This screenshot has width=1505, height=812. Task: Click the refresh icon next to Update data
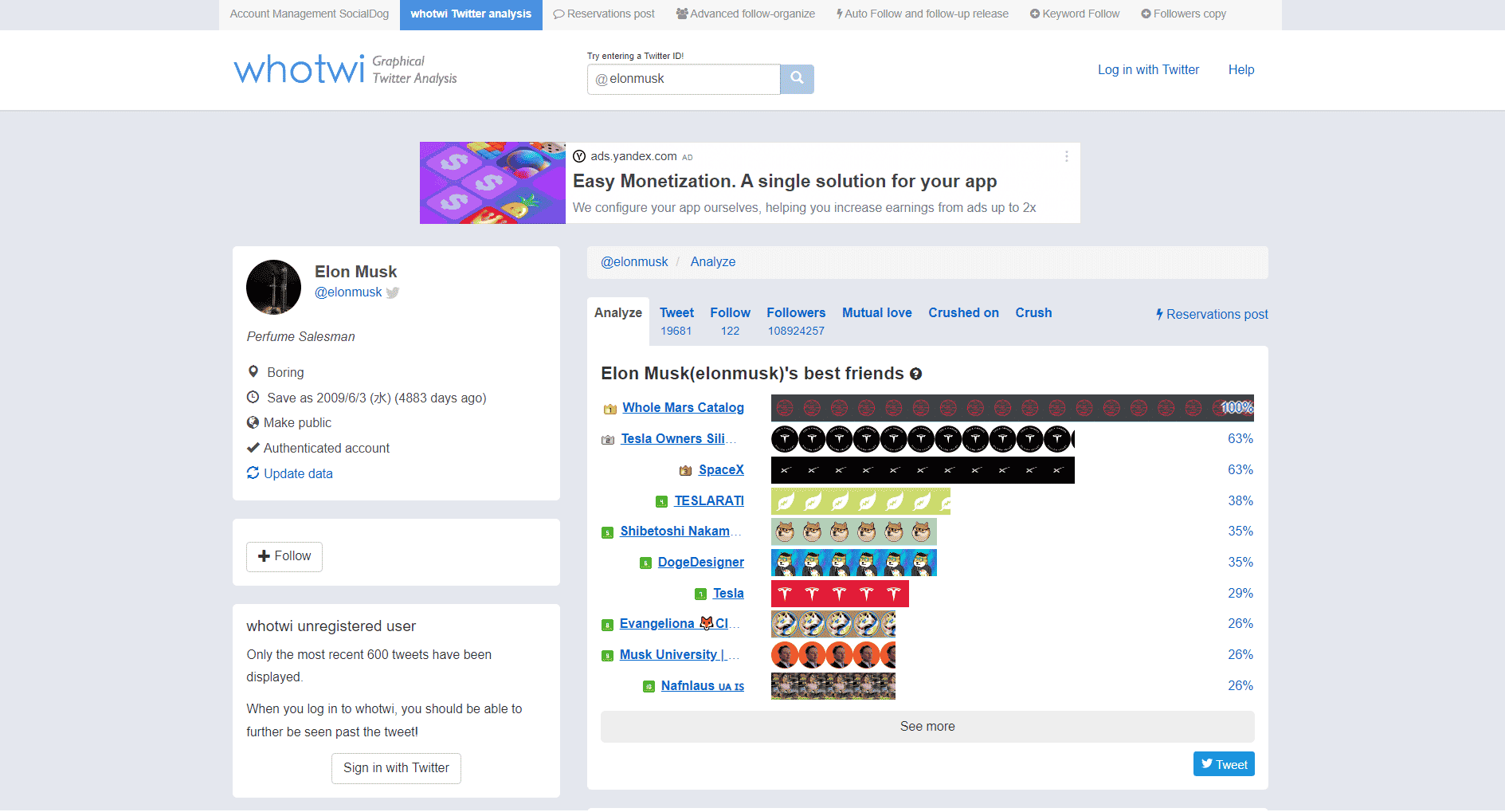pyautogui.click(x=253, y=473)
